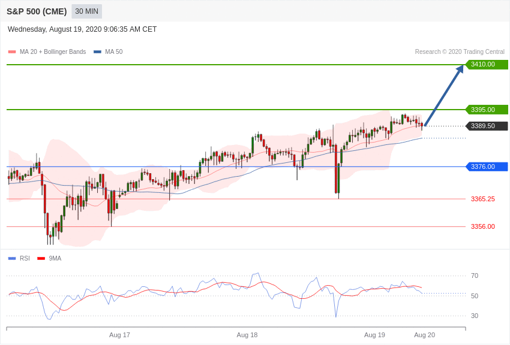Click the blue MA 50 legend swatch

pyautogui.click(x=97, y=52)
